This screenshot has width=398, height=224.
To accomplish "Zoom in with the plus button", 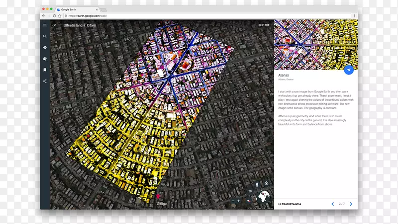I will pyautogui.click(x=238, y=201).
